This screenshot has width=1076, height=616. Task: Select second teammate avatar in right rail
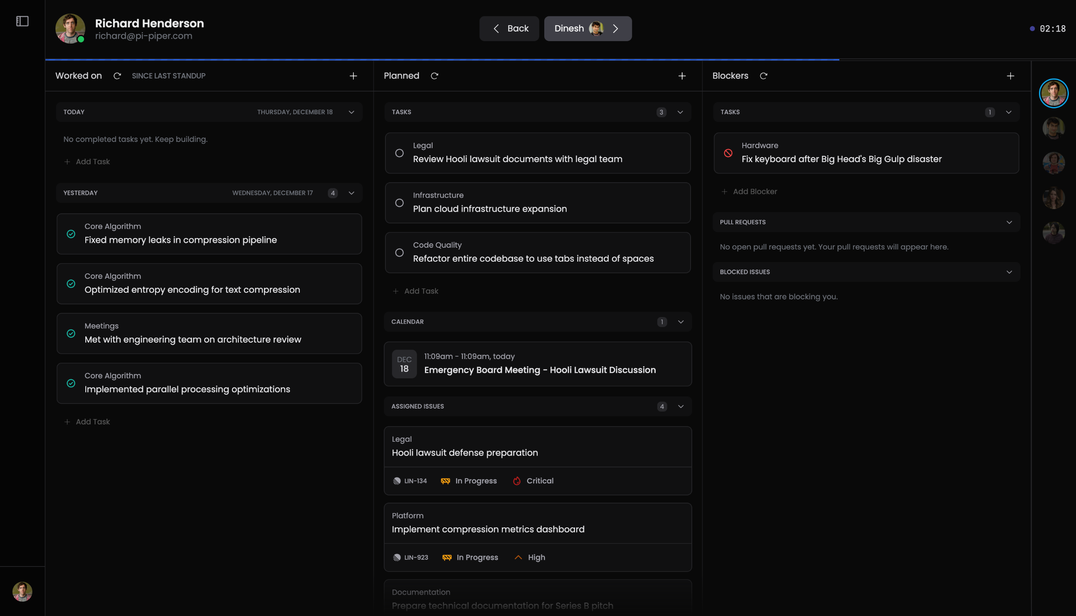click(1054, 128)
